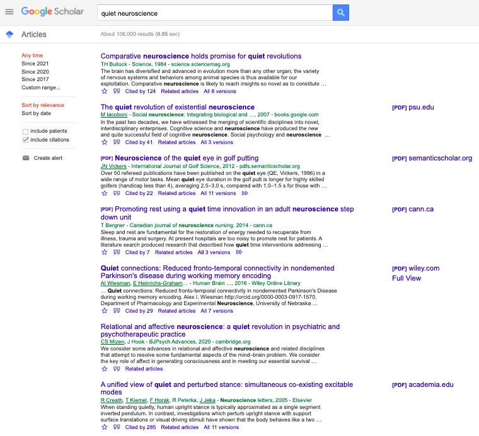The height and width of the screenshot is (436, 479).
Task: Click the envelope Create alert icon
Action: tap(26, 158)
